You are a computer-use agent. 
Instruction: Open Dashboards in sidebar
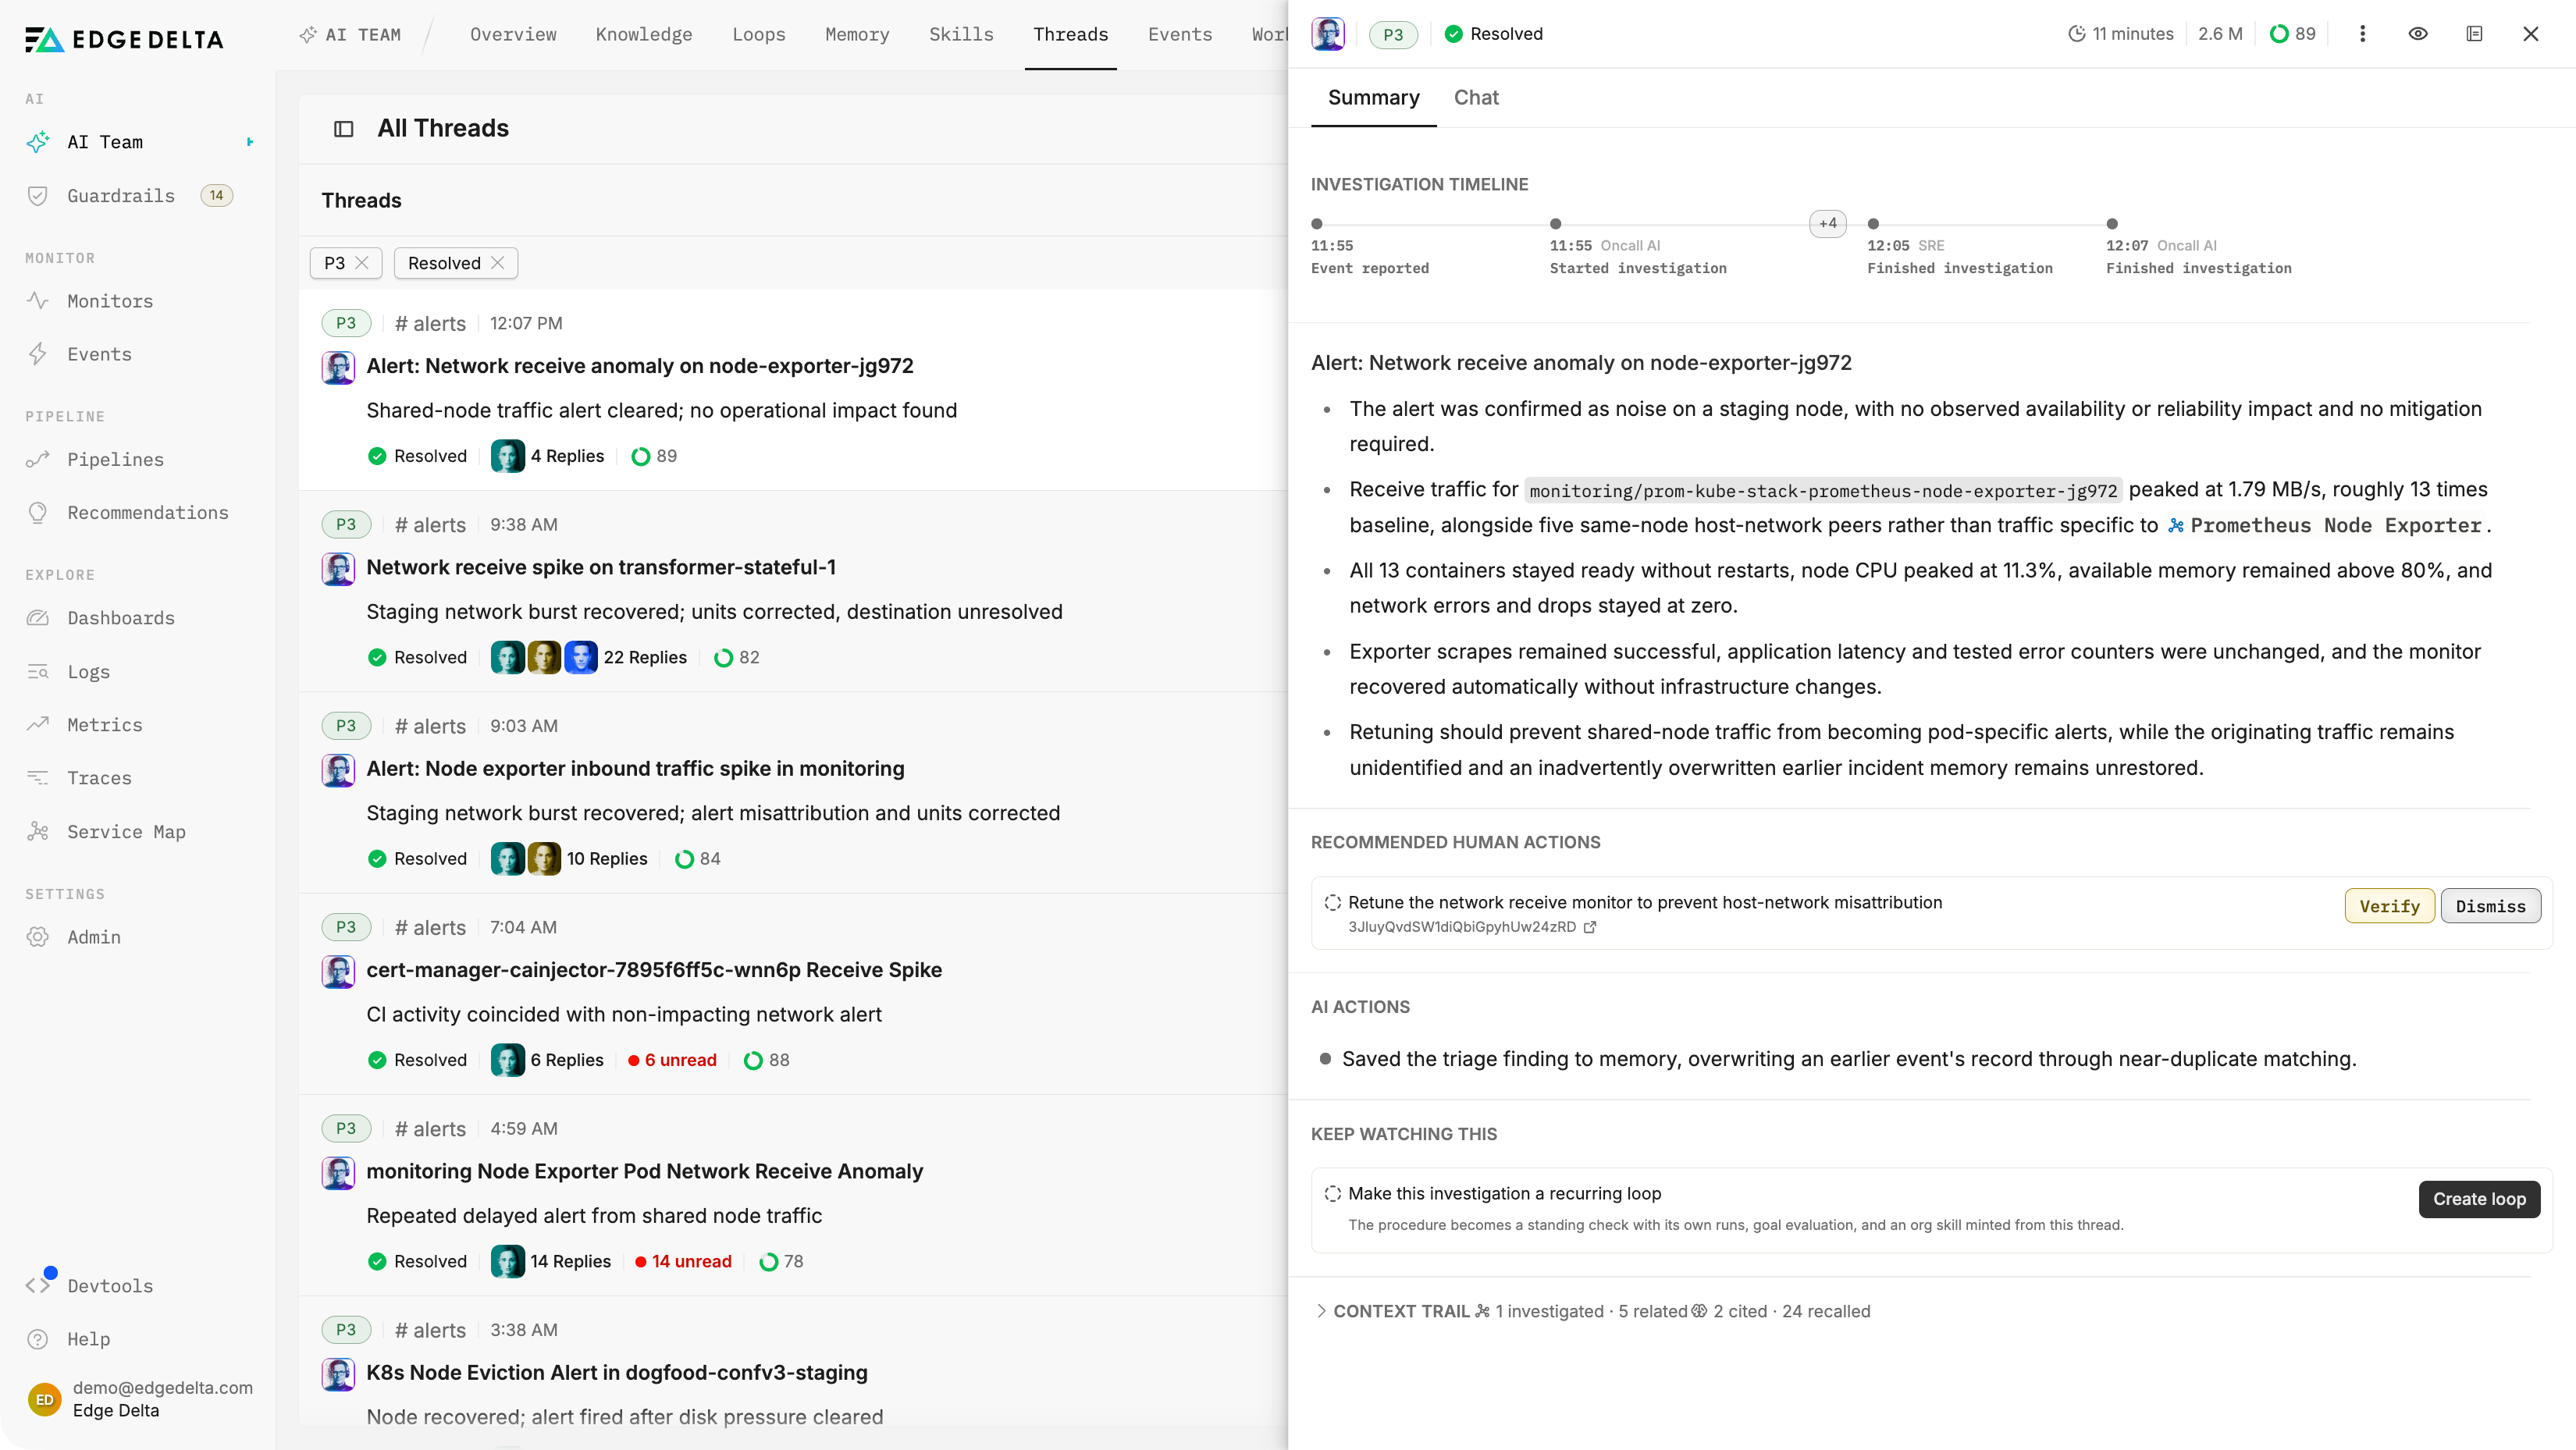(121, 618)
